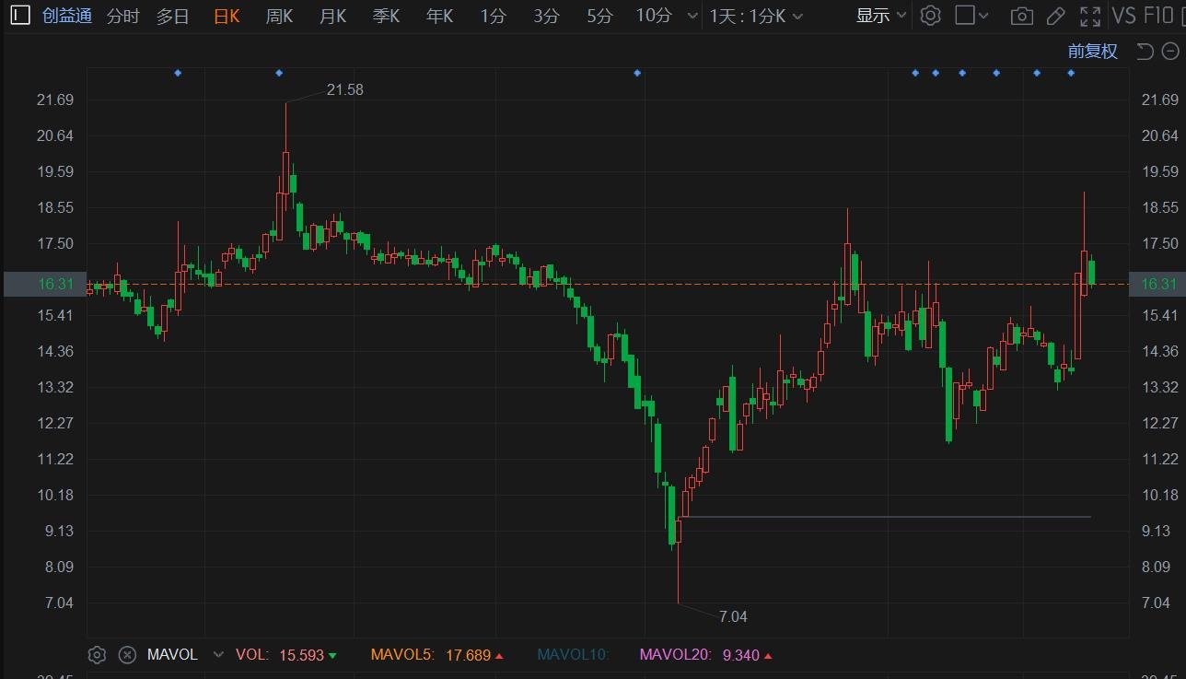The image size is (1186, 679).
Task: Click the 21.58 high price label
Action: (345, 89)
